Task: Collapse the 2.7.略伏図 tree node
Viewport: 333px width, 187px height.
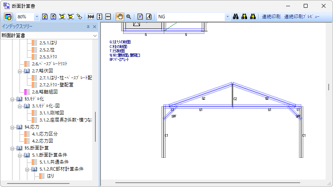Action: tap(20, 71)
